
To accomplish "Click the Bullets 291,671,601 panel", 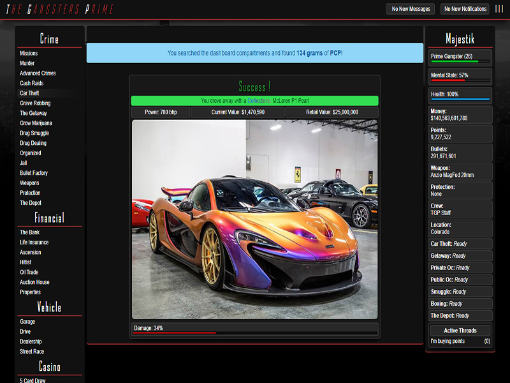I will 460,153.
